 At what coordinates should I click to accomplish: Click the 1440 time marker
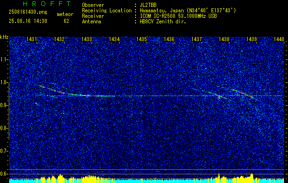[x=279, y=39]
